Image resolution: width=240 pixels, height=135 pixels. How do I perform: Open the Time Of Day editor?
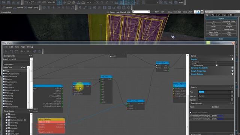coord(31,7)
